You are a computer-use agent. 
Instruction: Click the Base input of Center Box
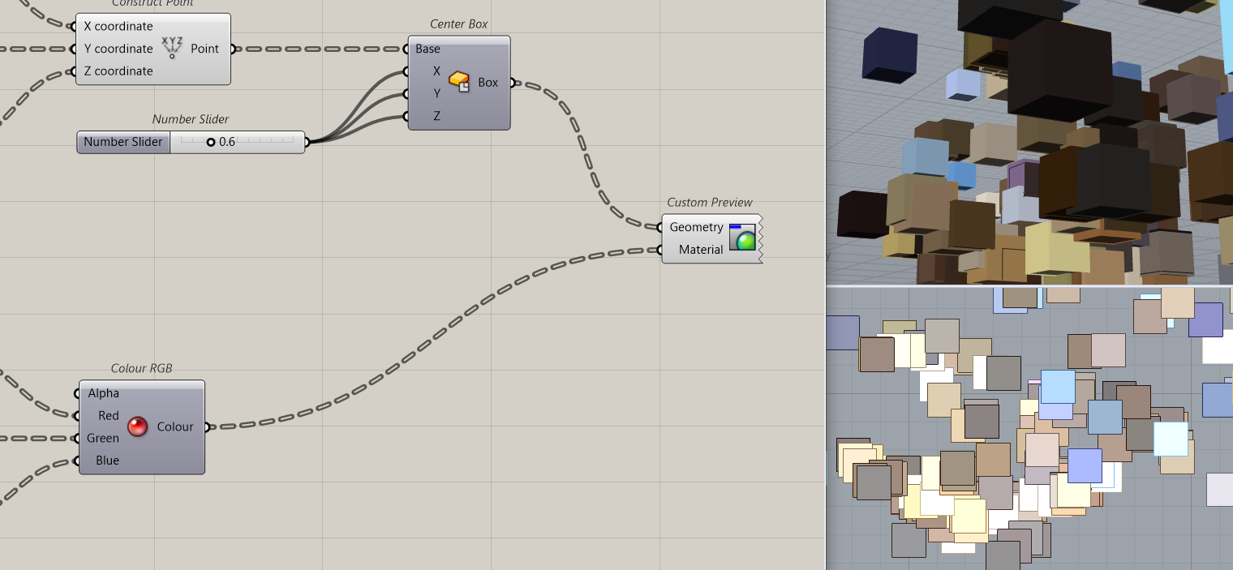(428, 49)
